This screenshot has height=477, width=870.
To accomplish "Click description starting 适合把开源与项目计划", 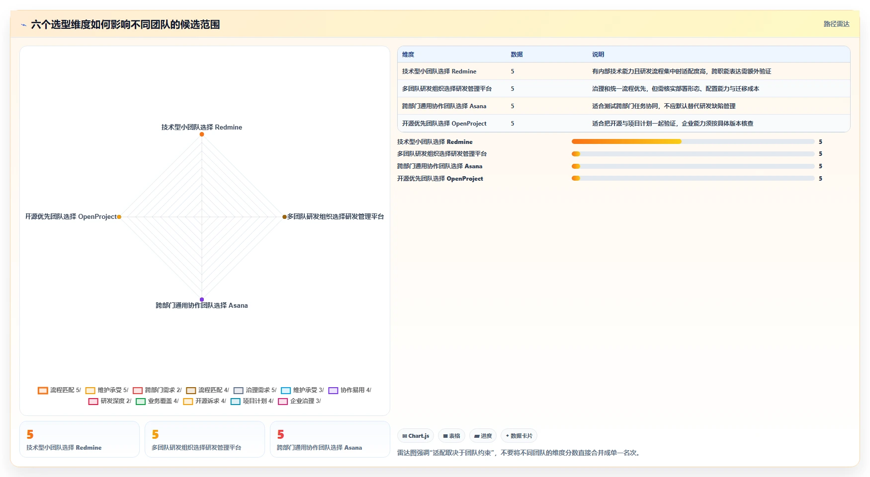I will pyautogui.click(x=673, y=124).
